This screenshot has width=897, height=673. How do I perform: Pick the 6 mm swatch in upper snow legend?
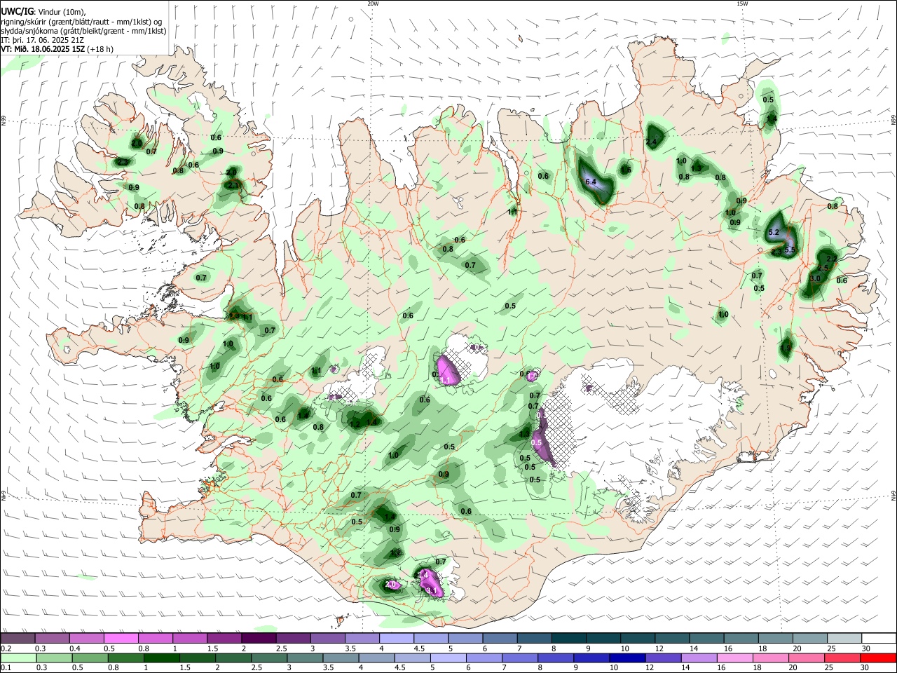pyautogui.click(x=500, y=639)
